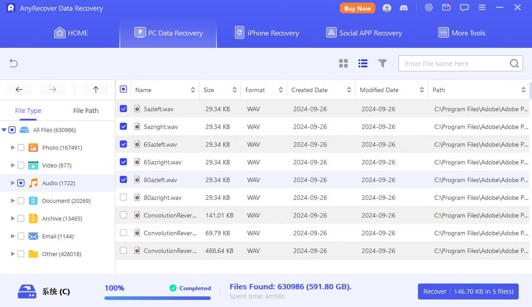532x307 pixels.
Task: Open the hamburger menu
Action: pyautogui.click(x=482, y=8)
